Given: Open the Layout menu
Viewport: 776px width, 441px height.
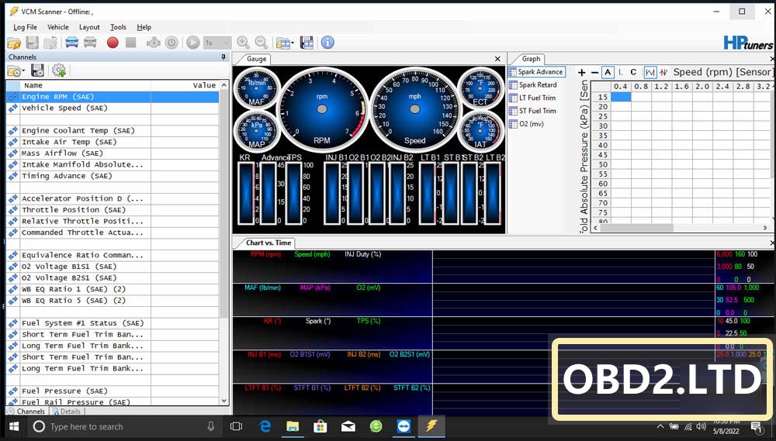Looking at the screenshot, I should 89,27.
